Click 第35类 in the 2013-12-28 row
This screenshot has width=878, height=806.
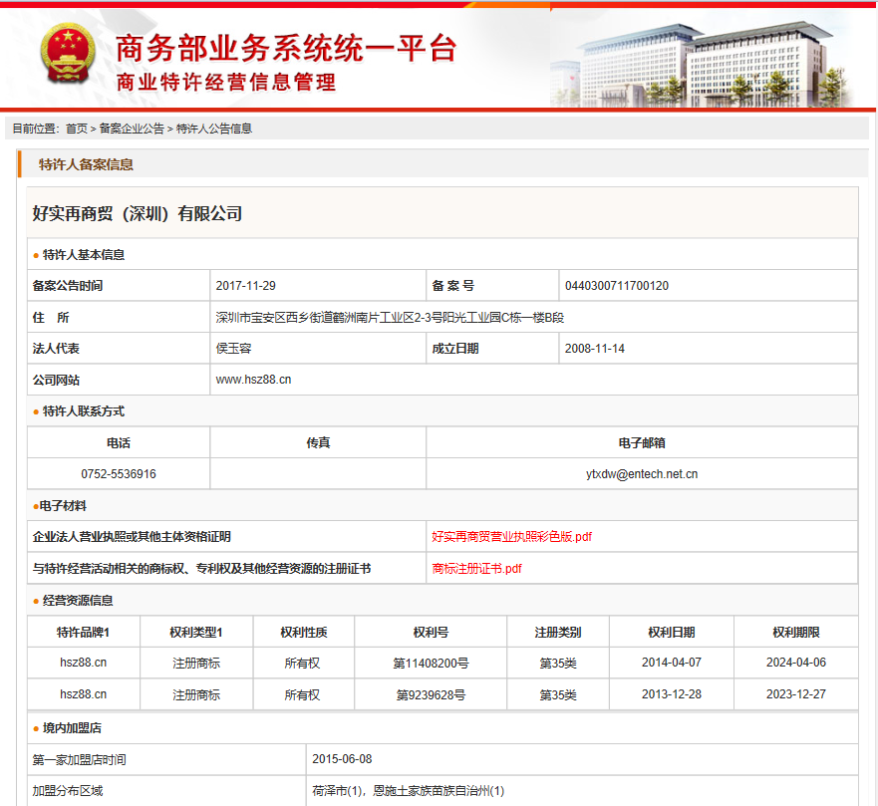[558, 695]
